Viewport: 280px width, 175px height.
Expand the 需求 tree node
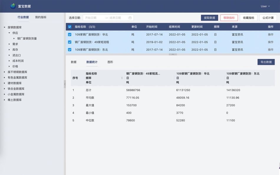click(9, 44)
